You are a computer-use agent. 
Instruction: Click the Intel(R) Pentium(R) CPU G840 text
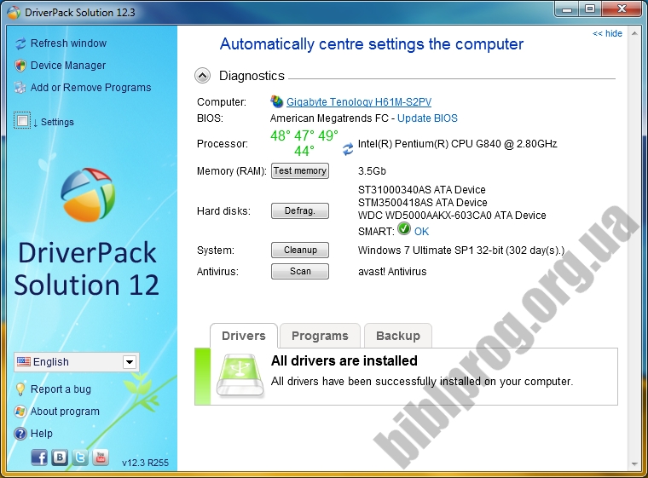(457, 144)
